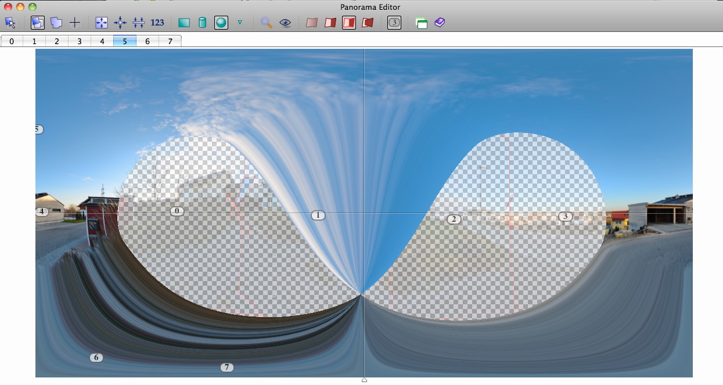Click image tab 7
This screenshot has width=723, height=385.
tap(170, 41)
